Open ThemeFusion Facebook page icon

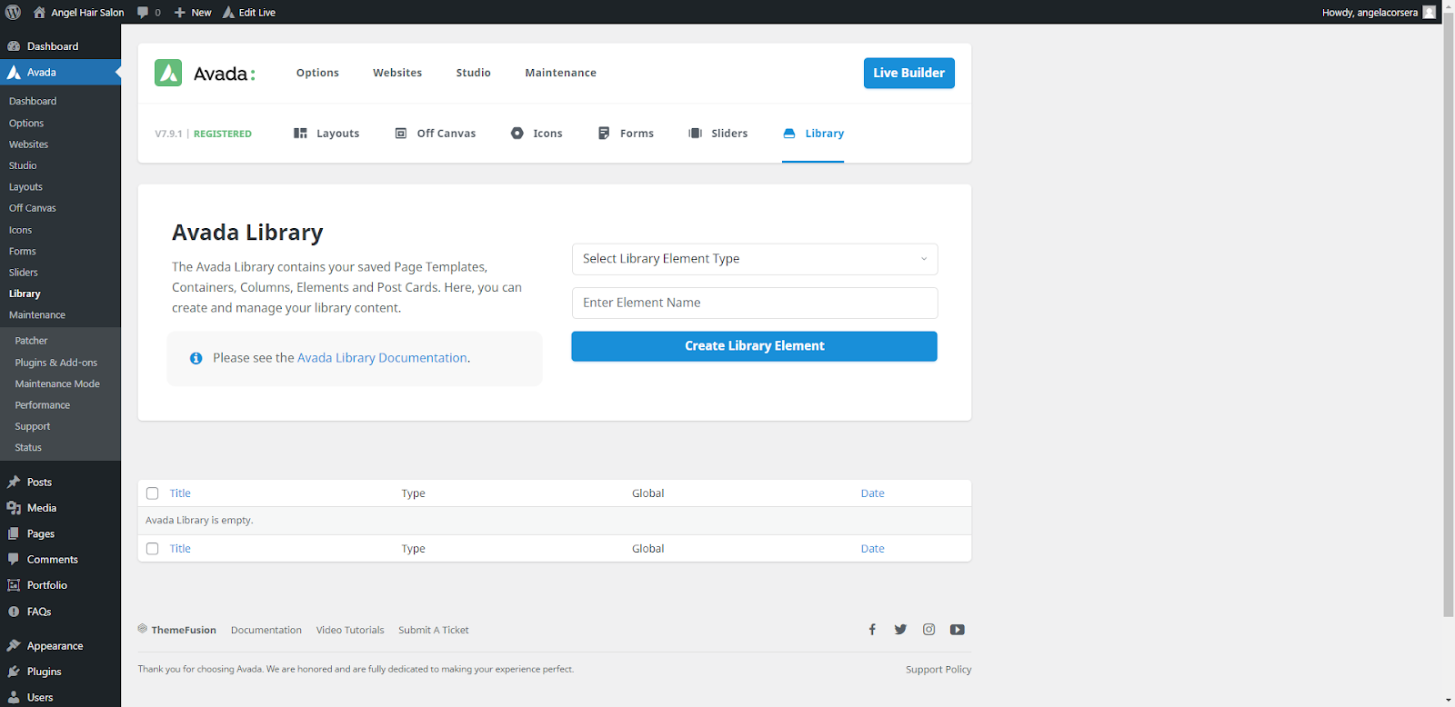[x=872, y=630]
